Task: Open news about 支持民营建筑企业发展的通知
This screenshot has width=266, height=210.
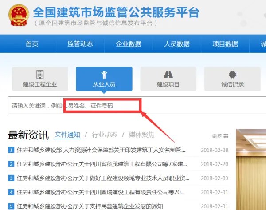Action: point(90,206)
